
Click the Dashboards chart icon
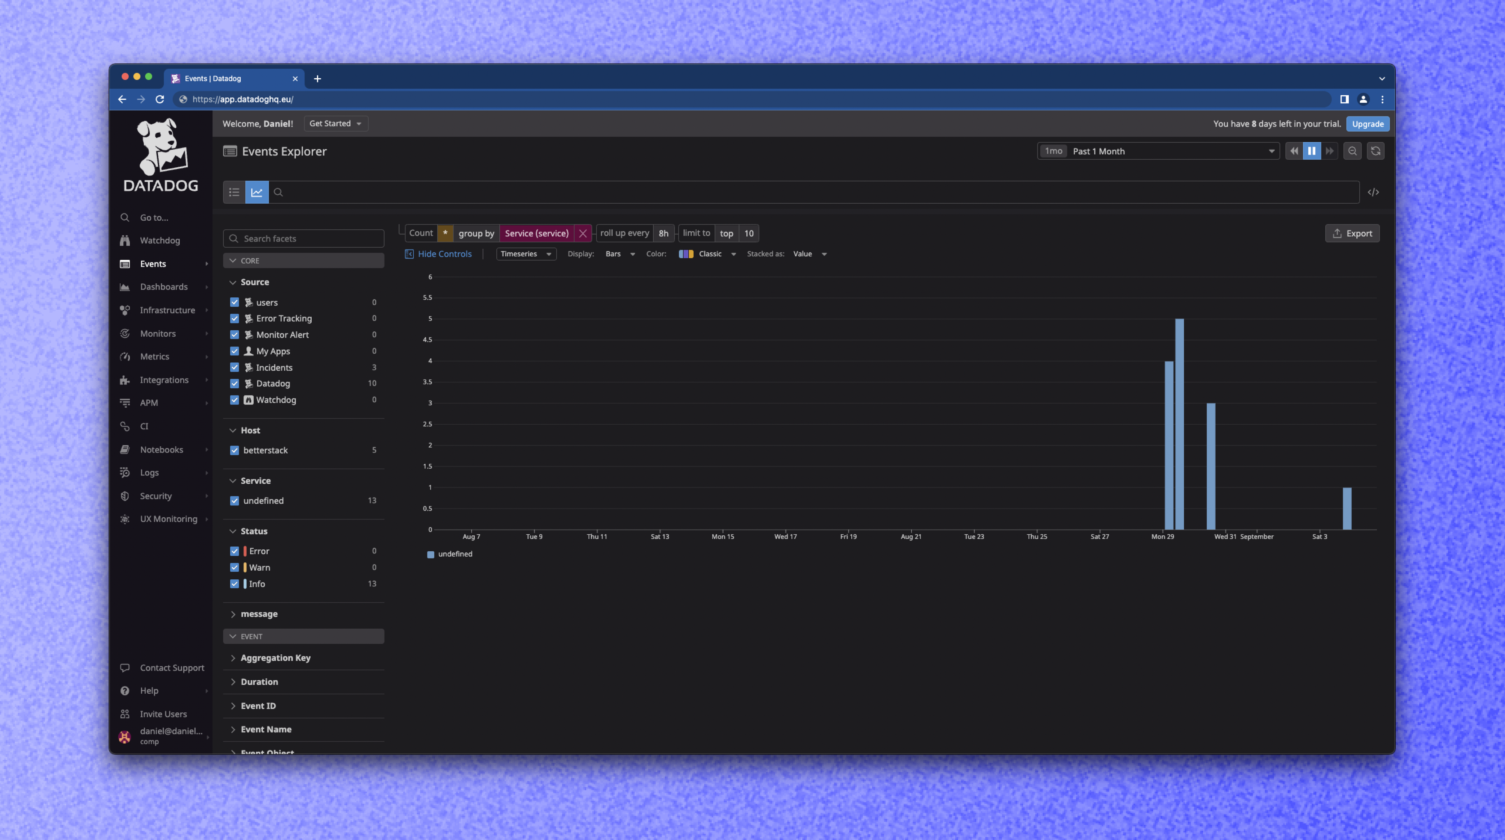pos(125,287)
